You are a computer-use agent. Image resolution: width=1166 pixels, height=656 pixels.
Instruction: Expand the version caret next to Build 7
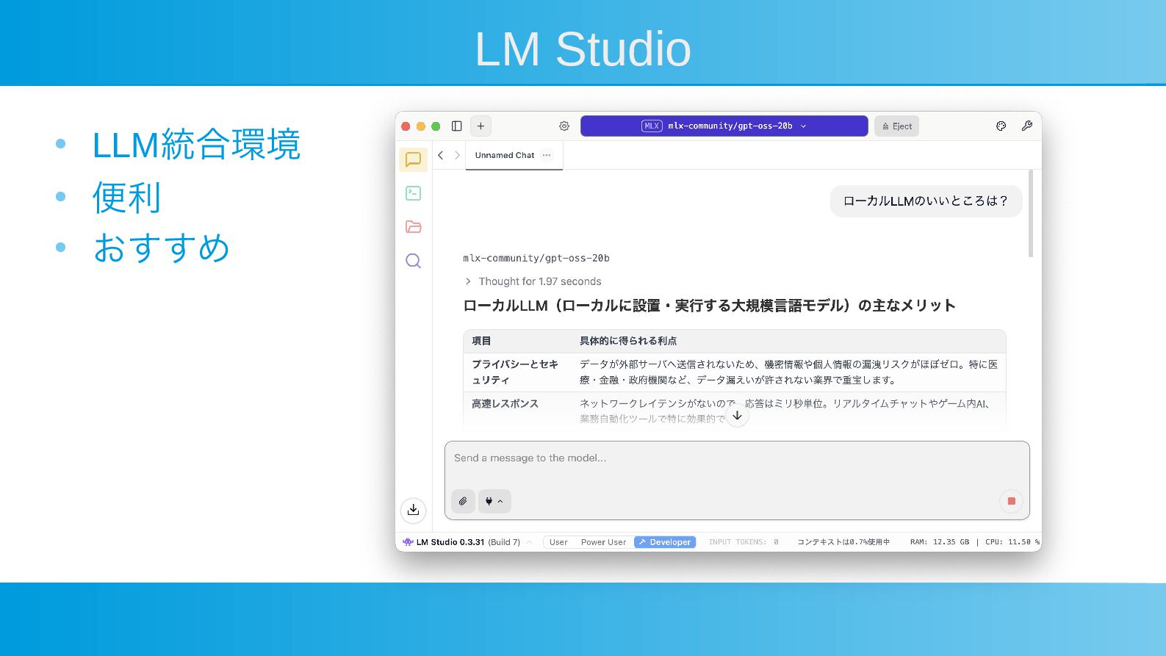[529, 542]
